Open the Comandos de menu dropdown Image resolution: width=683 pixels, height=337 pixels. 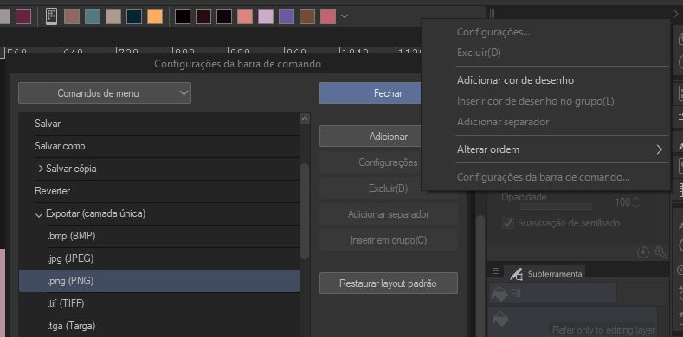point(105,93)
